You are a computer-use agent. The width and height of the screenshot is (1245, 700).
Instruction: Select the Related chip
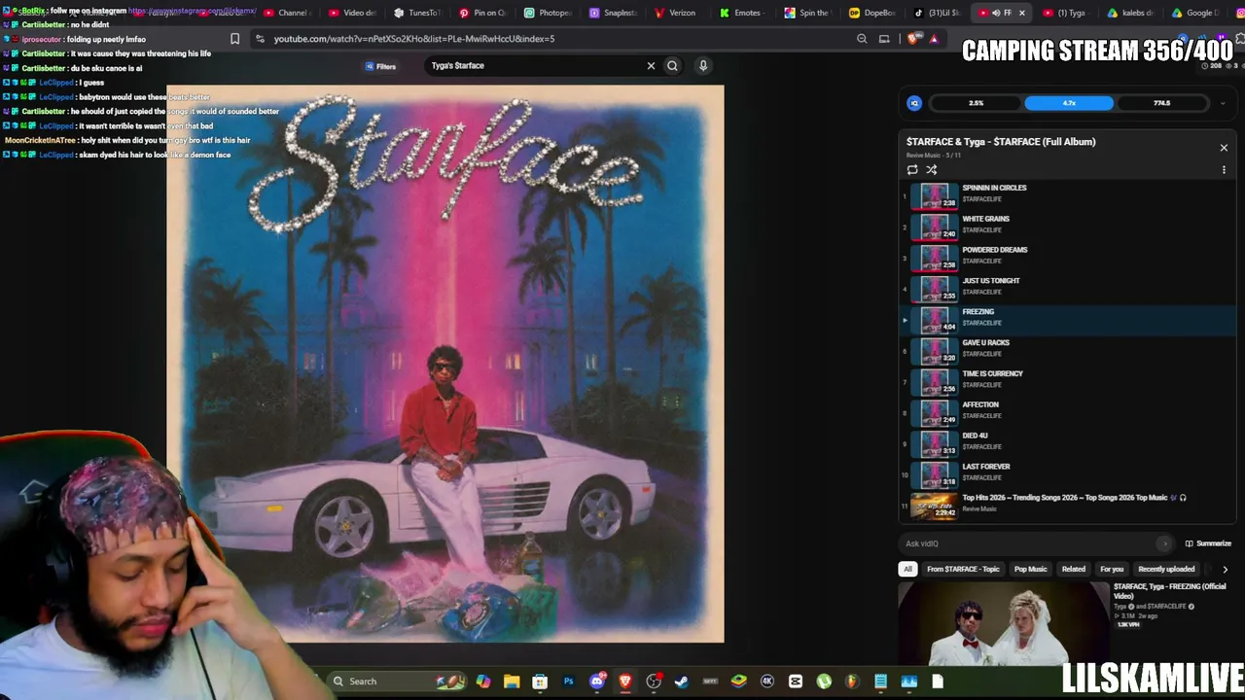pos(1074,570)
